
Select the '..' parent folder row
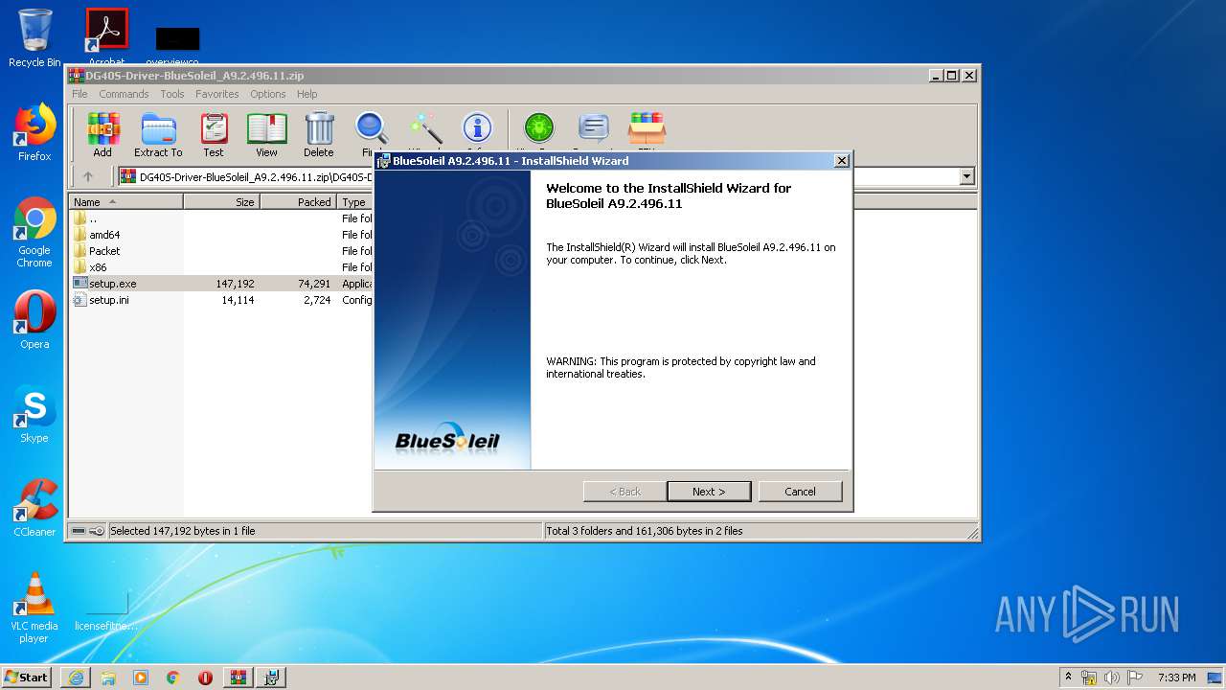221,218
